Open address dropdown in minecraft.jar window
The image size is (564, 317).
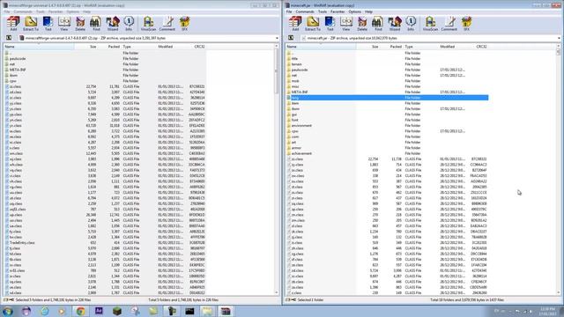[x=559, y=38]
